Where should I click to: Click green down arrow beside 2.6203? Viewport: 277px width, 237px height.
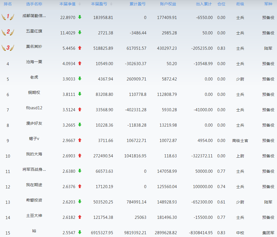[x=80, y=201]
